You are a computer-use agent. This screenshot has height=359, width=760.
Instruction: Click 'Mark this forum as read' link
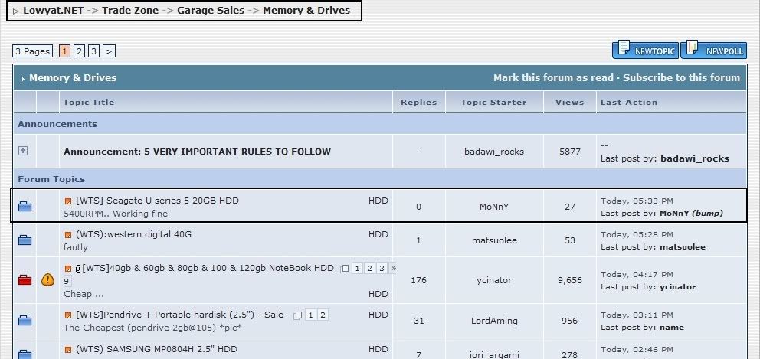coord(553,77)
